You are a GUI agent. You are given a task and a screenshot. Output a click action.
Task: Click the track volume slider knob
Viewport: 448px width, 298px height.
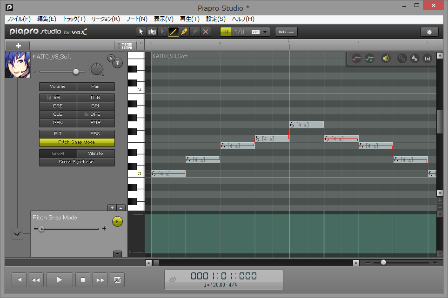tap(76, 71)
